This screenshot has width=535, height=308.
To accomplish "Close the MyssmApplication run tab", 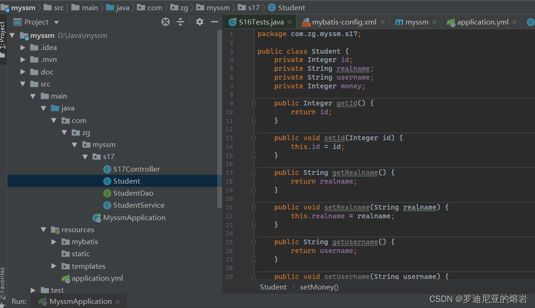I will (118, 302).
